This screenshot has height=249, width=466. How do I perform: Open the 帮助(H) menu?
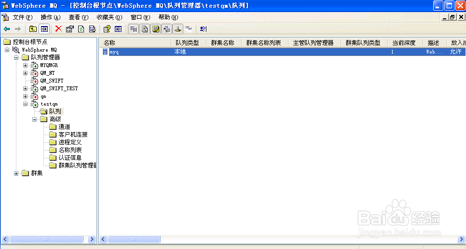coord(168,17)
